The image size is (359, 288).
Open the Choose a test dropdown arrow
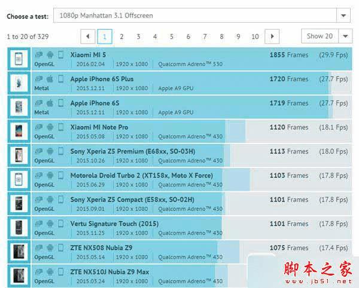[343, 16]
